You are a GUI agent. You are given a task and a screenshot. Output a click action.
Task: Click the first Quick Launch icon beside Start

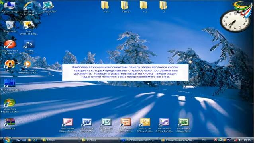coord(18,140)
